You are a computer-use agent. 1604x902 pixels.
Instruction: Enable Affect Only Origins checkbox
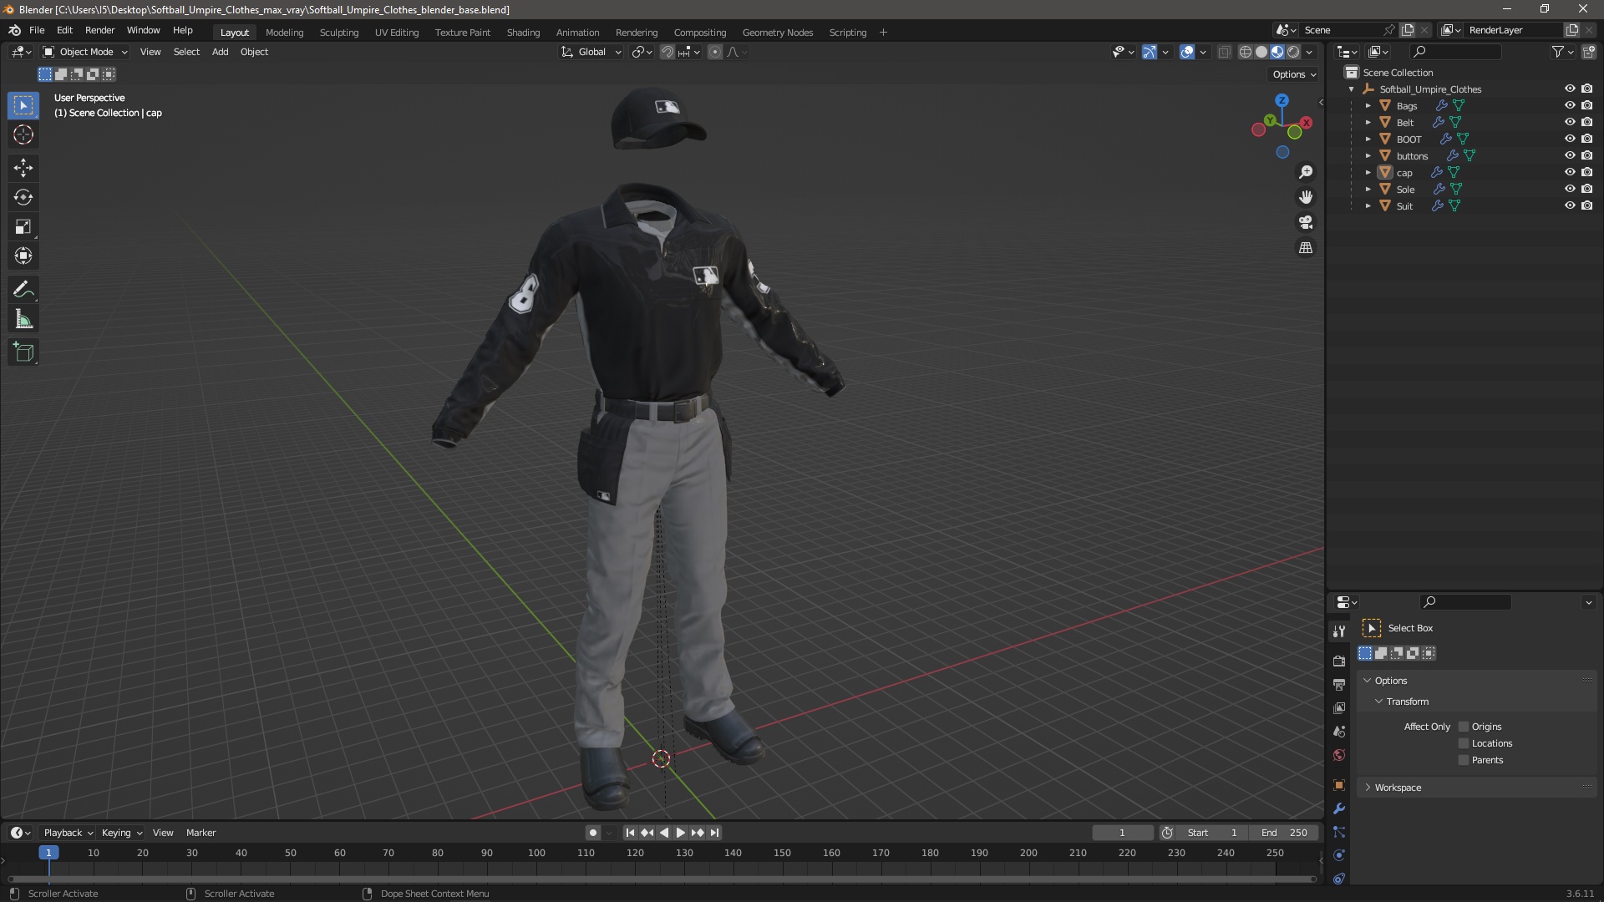[1464, 727]
